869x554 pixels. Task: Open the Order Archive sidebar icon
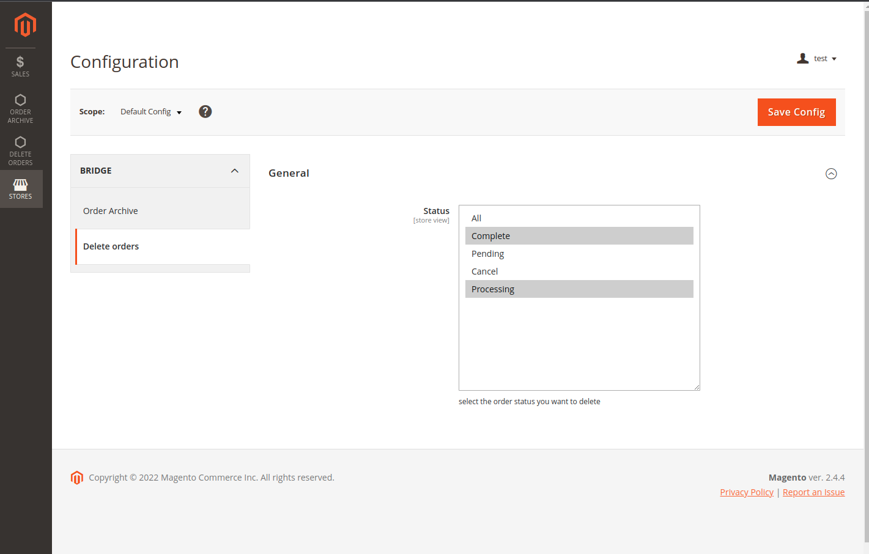(20, 108)
